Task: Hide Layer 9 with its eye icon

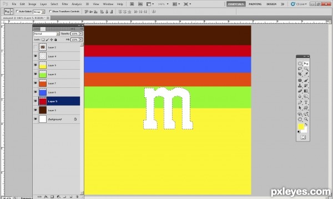Action: [36, 65]
